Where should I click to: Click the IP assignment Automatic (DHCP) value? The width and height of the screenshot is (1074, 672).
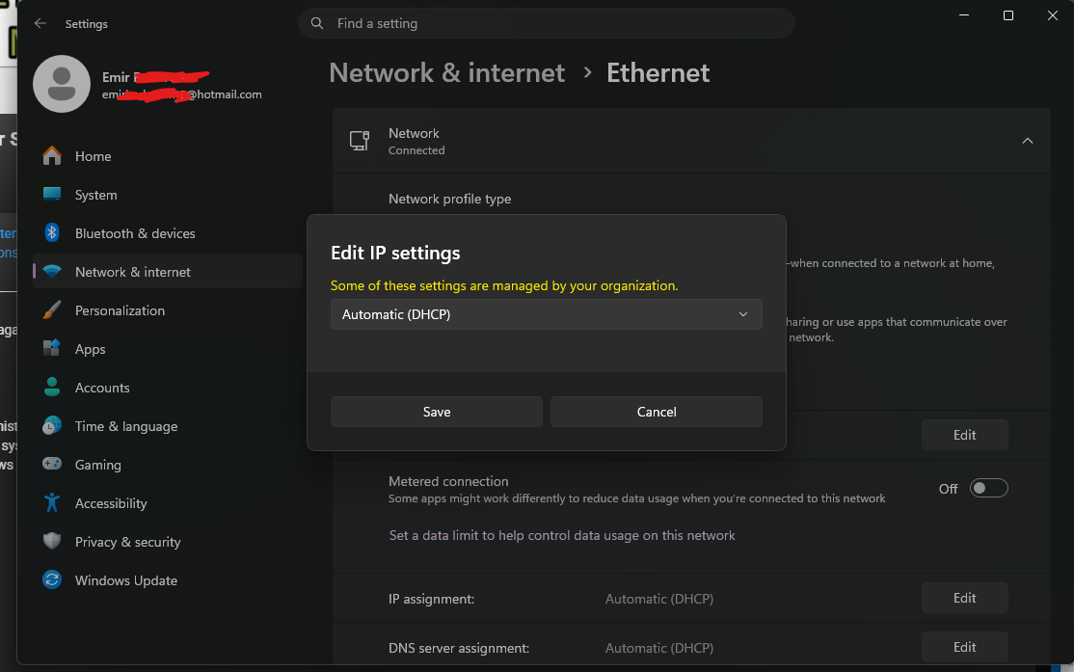click(658, 599)
